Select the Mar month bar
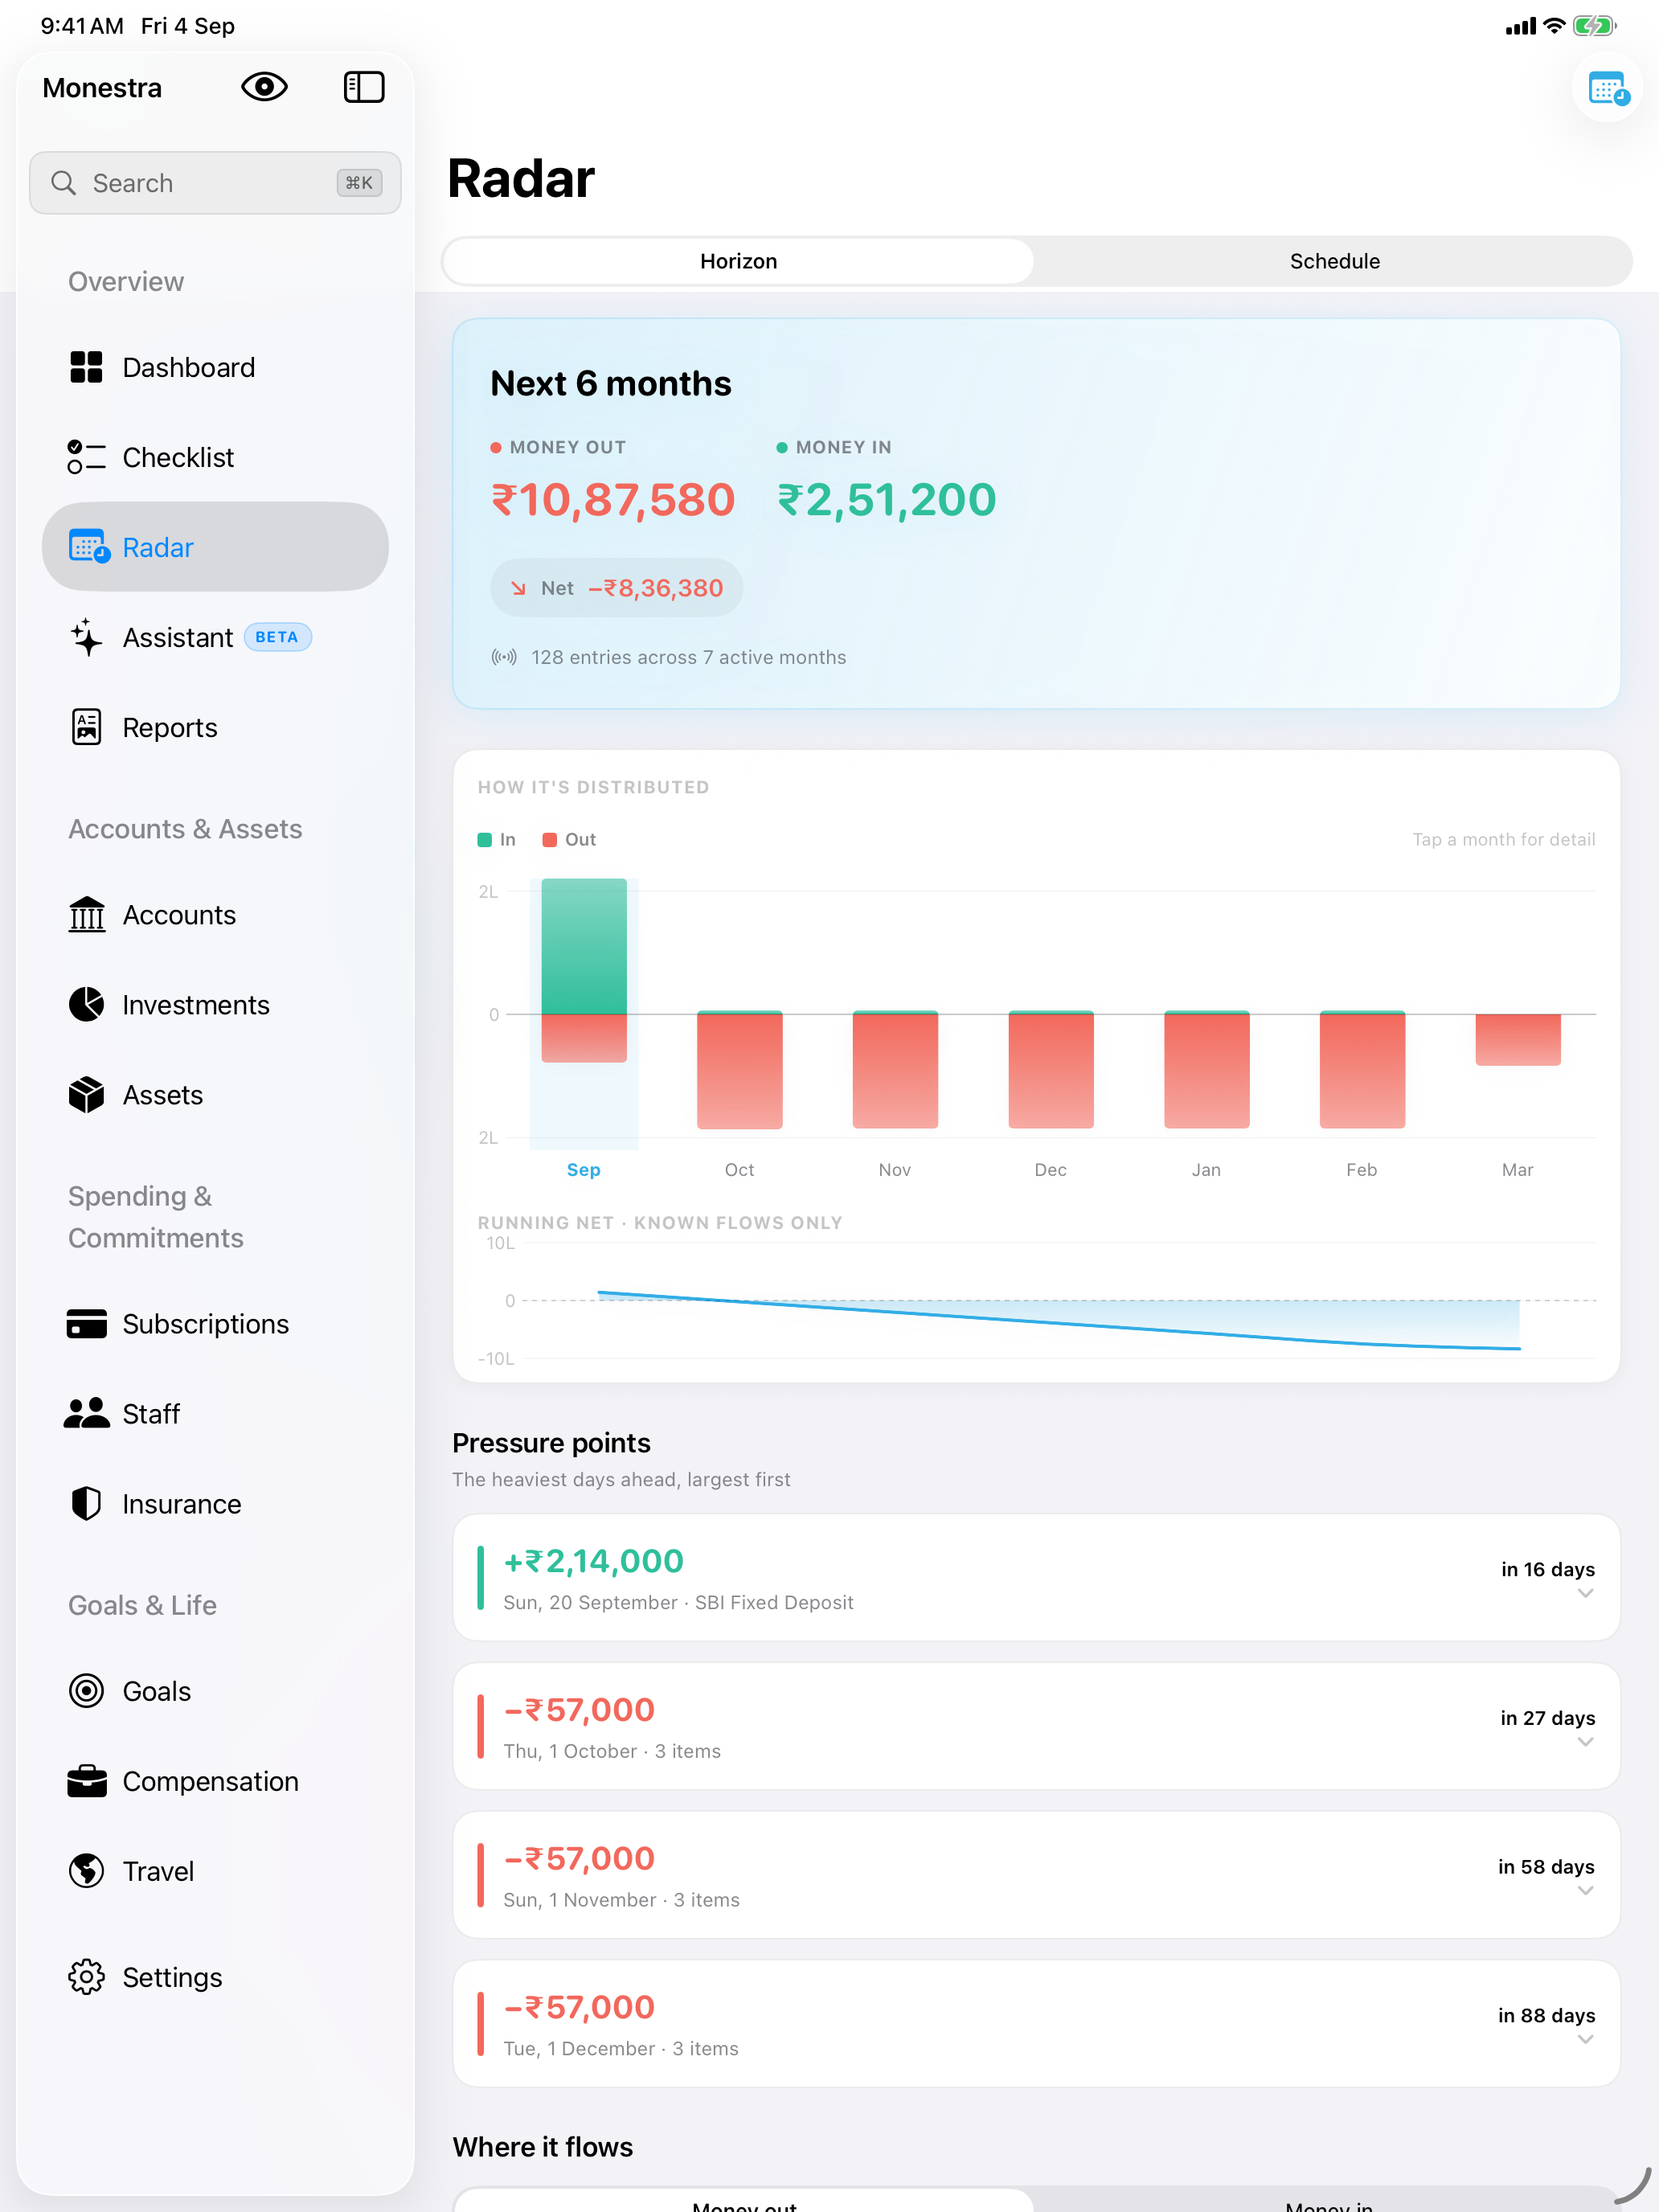The width and height of the screenshot is (1659, 2212). (x=1518, y=1039)
